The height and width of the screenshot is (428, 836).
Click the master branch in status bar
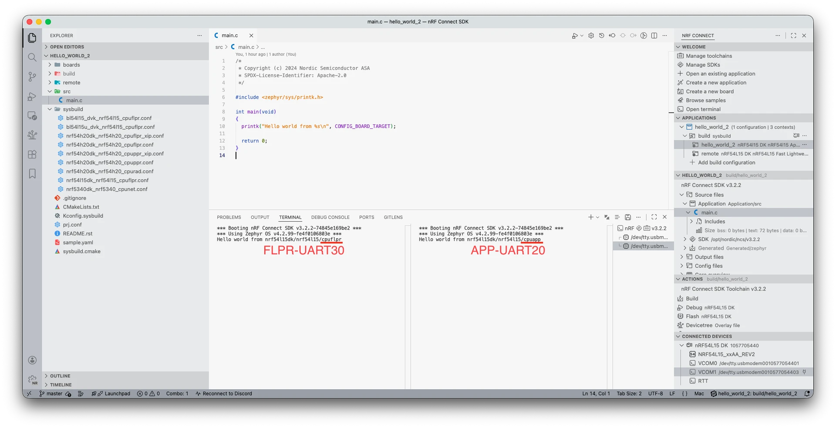coord(54,394)
